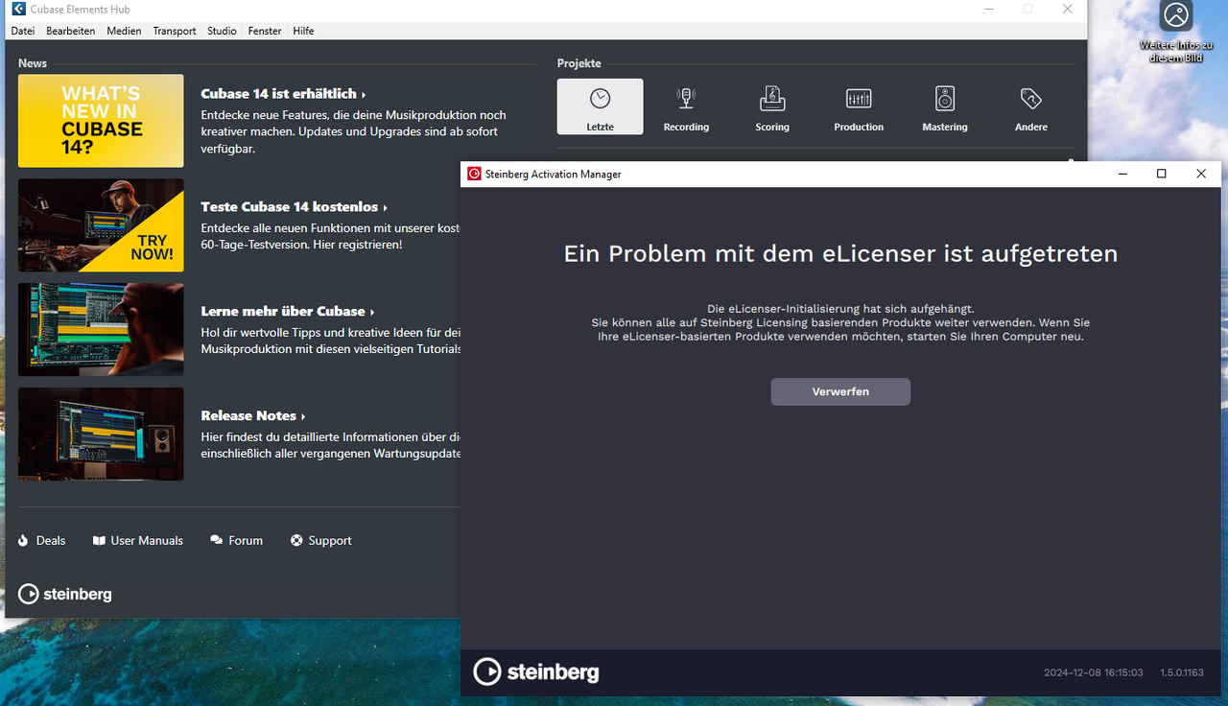Open the thumbnail beside 'Release Notes'

pos(101,435)
